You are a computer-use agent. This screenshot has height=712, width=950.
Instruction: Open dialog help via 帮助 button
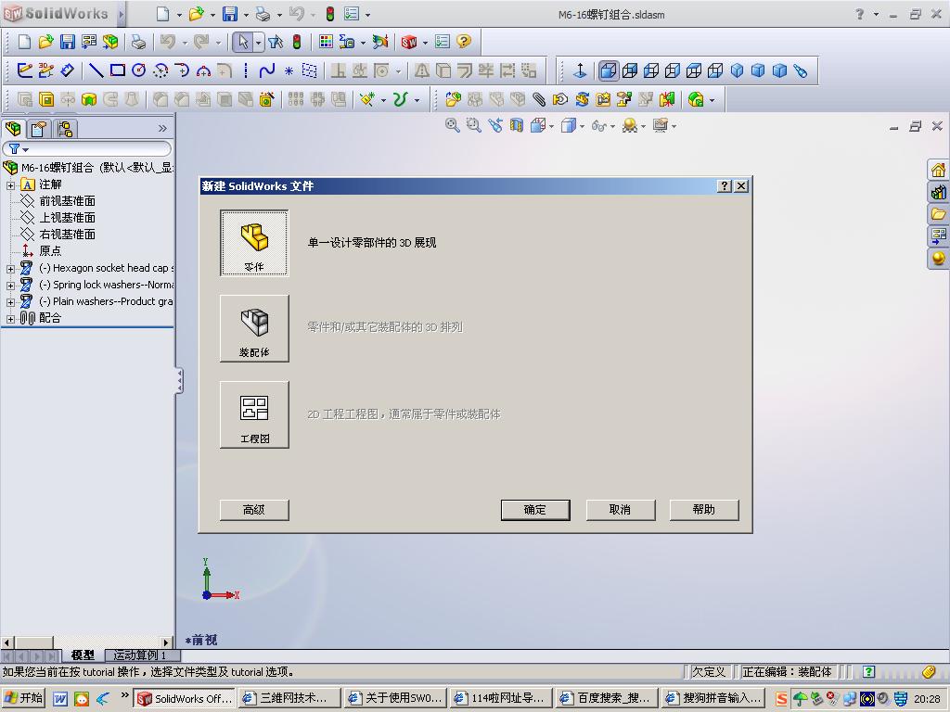704,510
